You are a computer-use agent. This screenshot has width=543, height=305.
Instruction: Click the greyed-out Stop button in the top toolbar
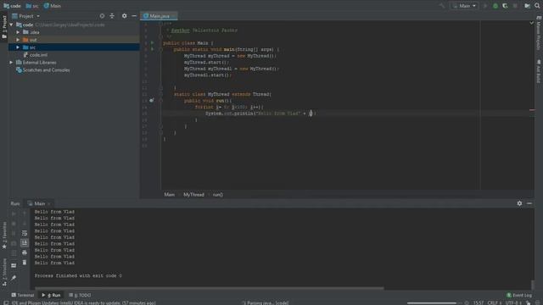515,6
